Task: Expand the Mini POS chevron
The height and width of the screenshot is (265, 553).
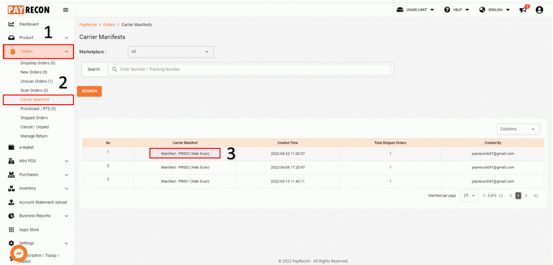Action: 66,161
